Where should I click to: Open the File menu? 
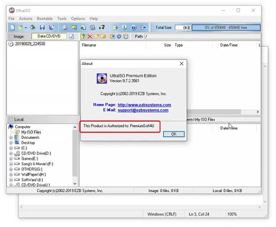coord(12,19)
